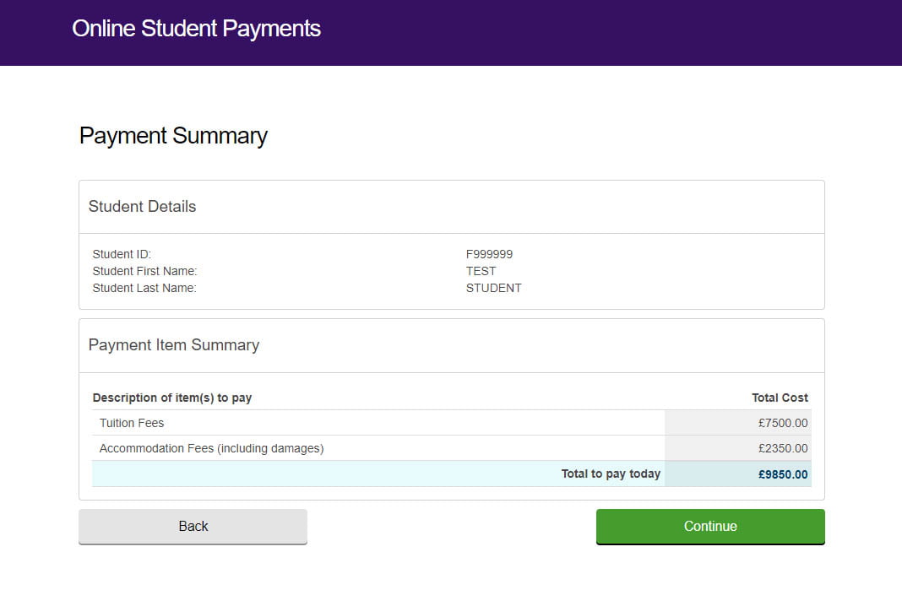Click the first name value TEST
Screen dimensions: 902x590
pos(481,271)
